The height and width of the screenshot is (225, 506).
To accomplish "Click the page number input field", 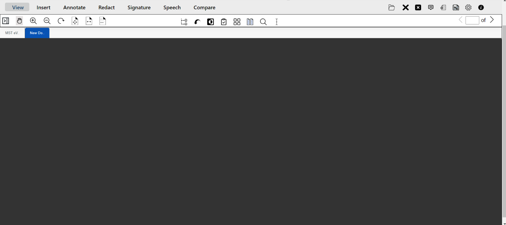I will click(x=472, y=20).
